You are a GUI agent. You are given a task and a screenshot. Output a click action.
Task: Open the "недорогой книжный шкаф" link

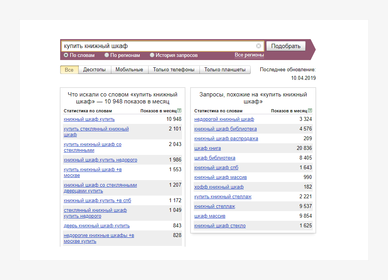(x=224, y=119)
